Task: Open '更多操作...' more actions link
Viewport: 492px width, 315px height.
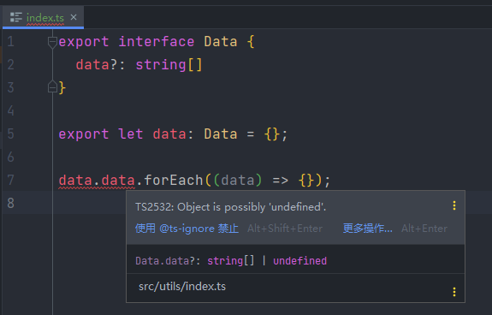Action: pyautogui.click(x=367, y=229)
